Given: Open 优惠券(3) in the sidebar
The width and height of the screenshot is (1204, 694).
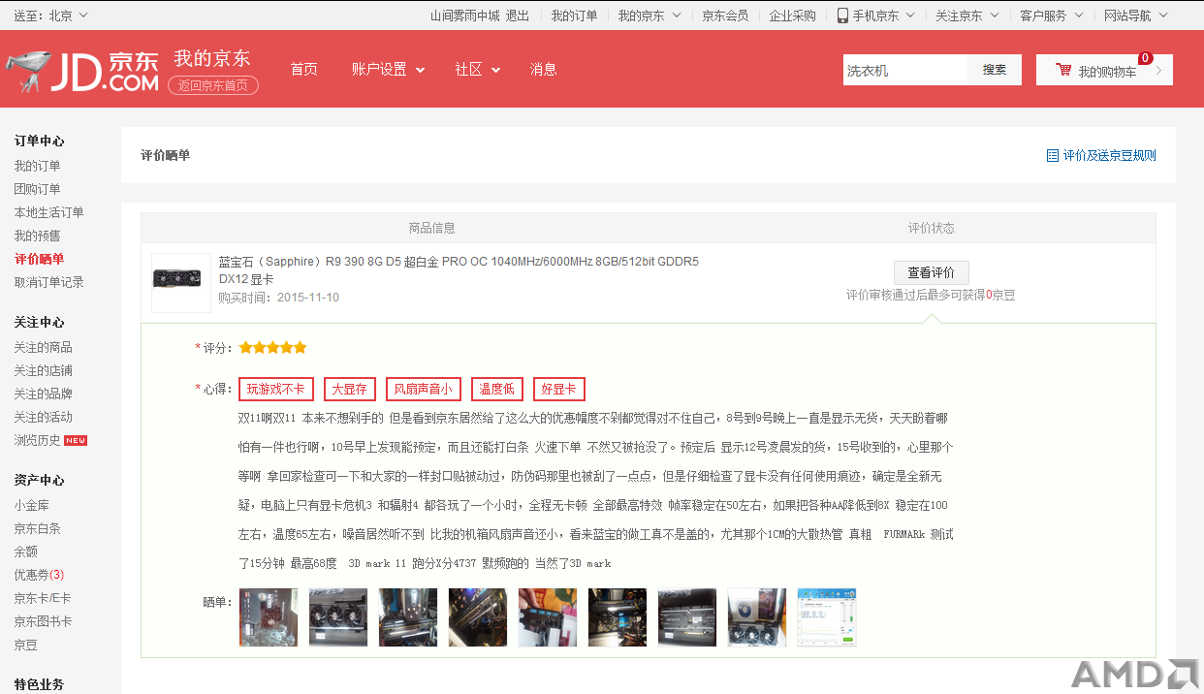Looking at the screenshot, I should (39, 575).
